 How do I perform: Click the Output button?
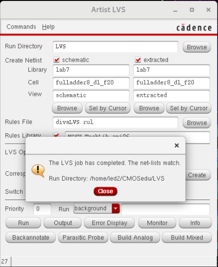tap(63, 223)
